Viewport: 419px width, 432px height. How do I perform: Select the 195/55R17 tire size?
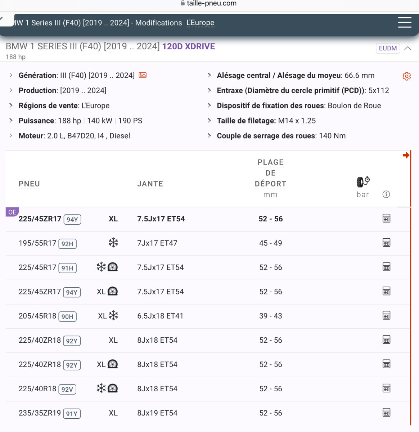coord(37,243)
